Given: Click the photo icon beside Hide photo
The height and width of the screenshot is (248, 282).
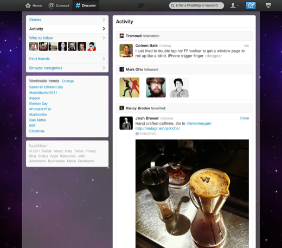Looking at the screenshot, I should (x=137, y=133).
